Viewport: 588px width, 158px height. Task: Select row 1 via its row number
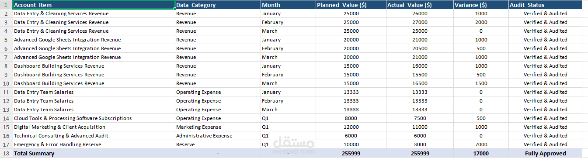tap(6, 5)
